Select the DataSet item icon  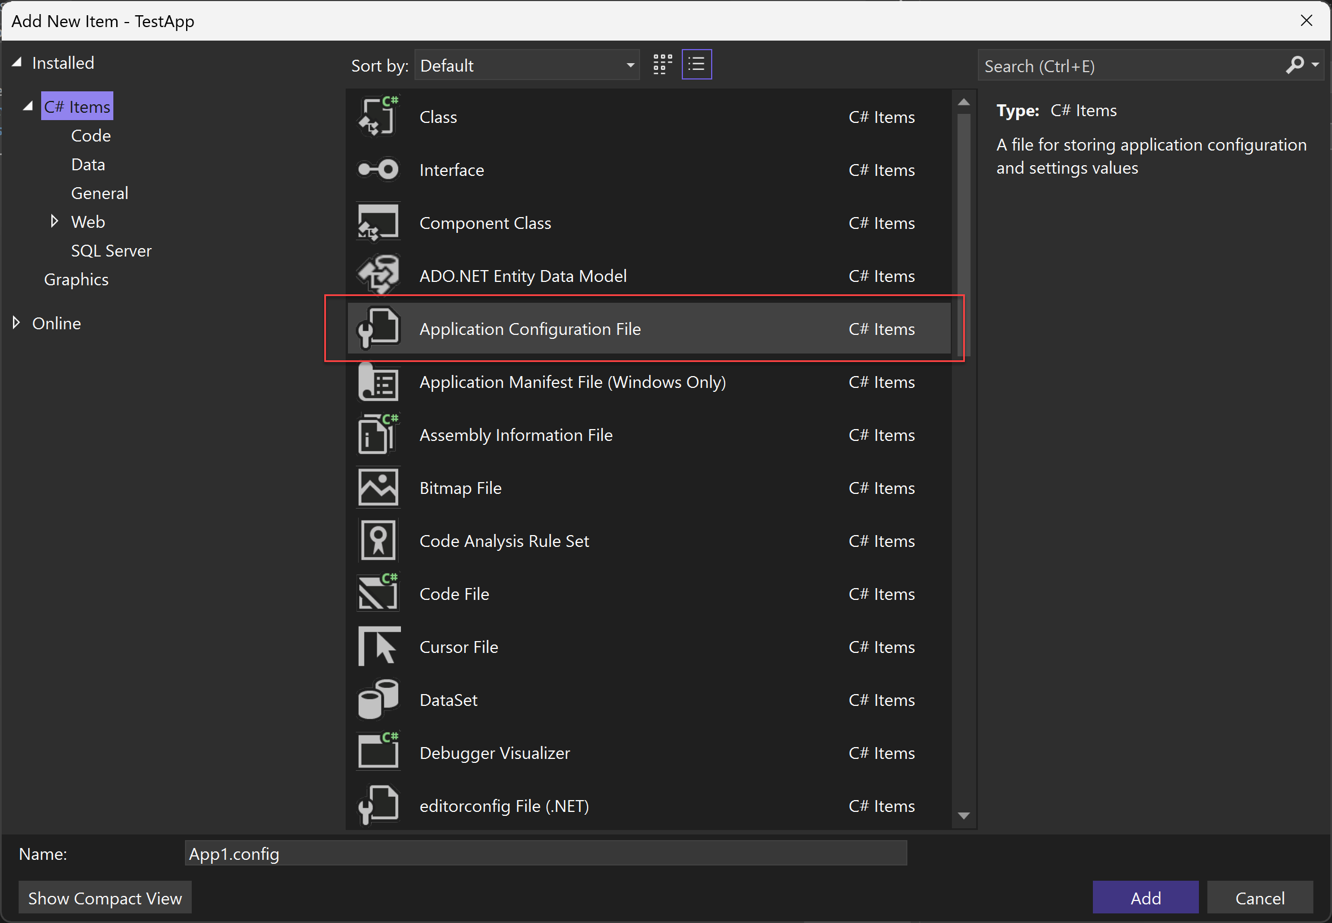[380, 699]
